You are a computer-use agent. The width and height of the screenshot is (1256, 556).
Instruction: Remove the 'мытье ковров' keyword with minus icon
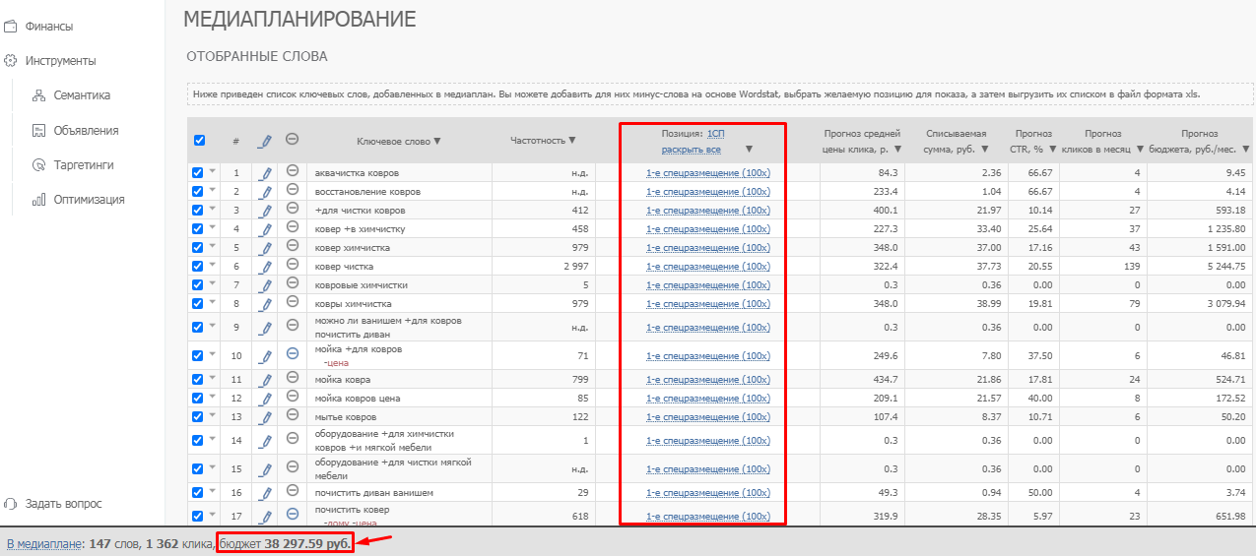click(293, 416)
